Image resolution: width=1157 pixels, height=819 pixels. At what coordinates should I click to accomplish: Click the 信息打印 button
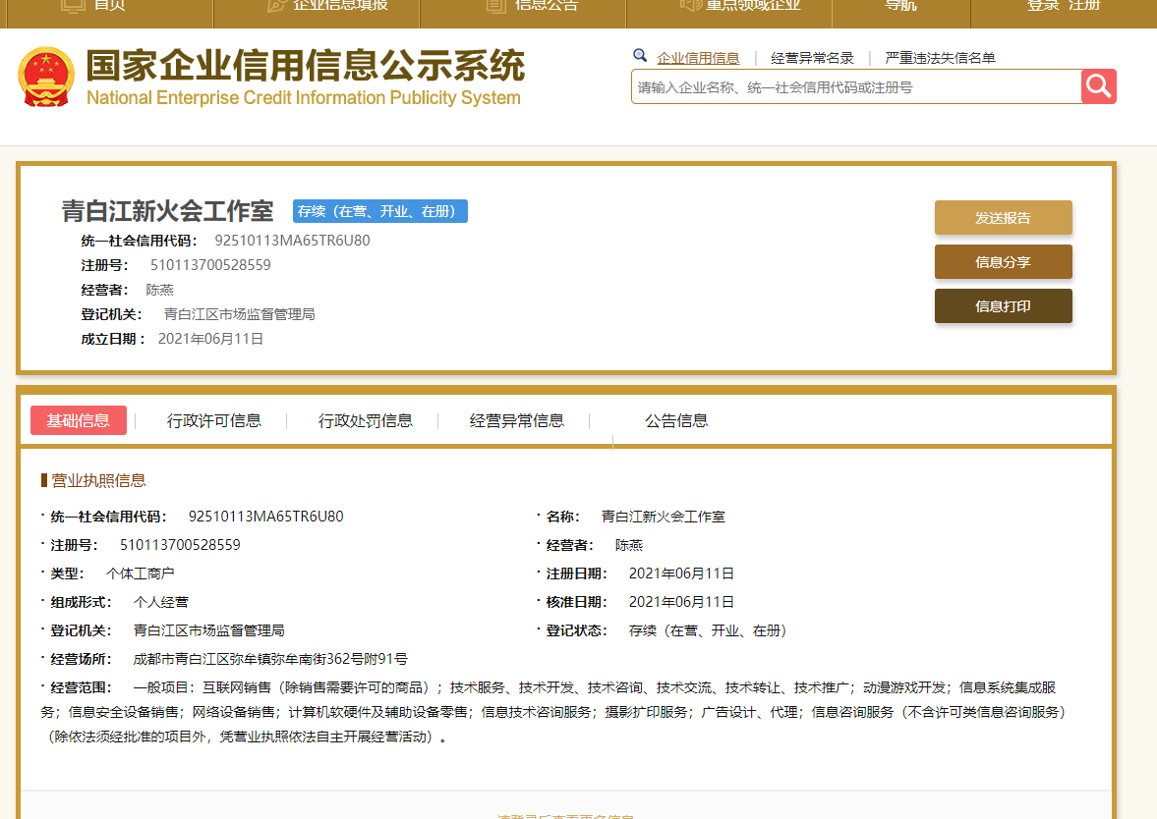pyautogui.click(x=1003, y=306)
